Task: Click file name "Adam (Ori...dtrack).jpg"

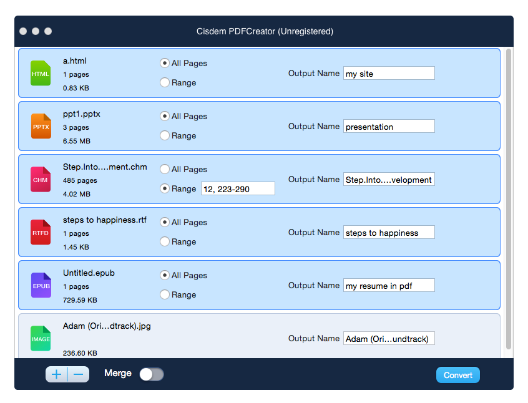Action: tap(107, 326)
